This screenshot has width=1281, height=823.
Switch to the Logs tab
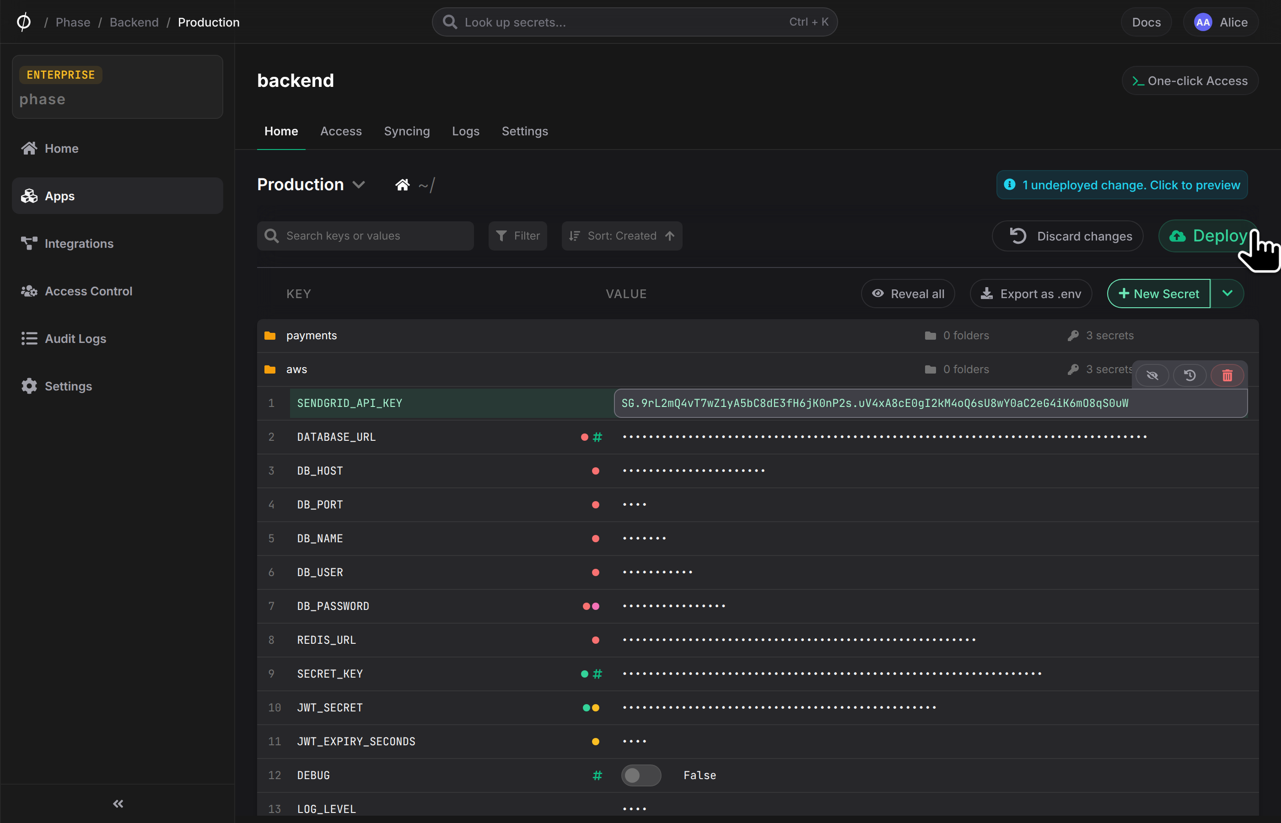pyautogui.click(x=466, y=131)
